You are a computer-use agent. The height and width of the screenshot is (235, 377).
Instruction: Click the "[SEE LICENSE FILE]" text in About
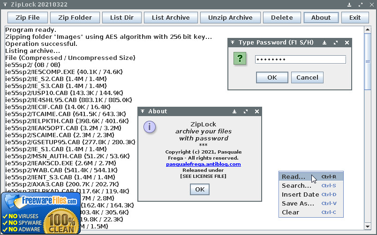pos(204,176)
